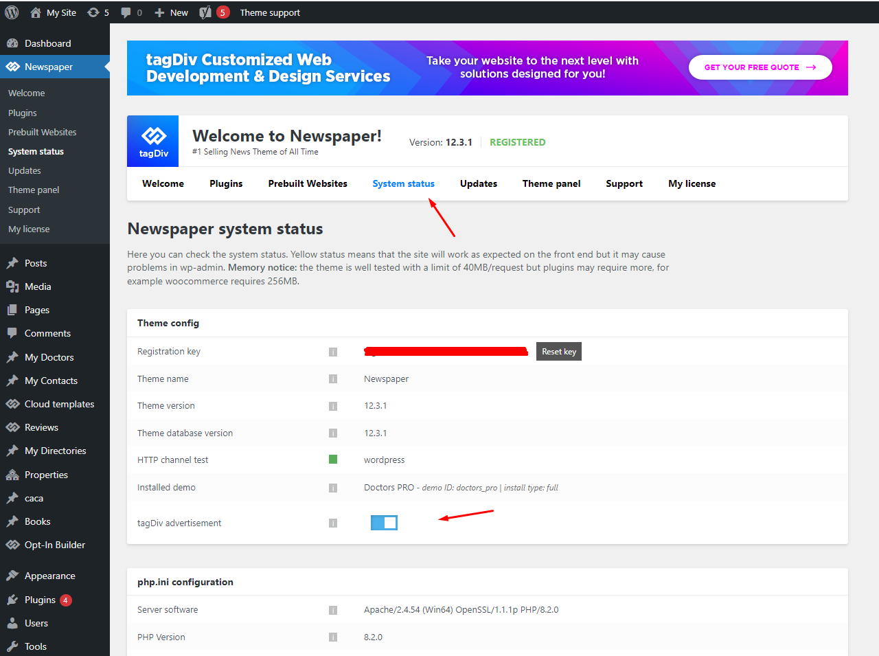Click info icon next to Registration key

point(333,352)
